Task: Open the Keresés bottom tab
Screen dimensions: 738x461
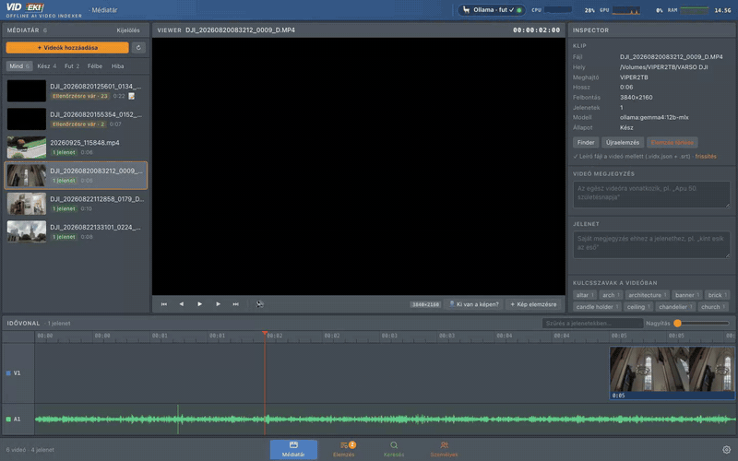Action: pos(394,450)
